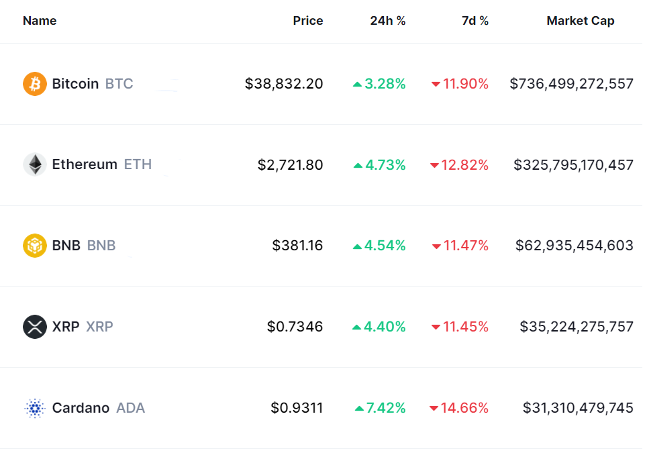Image resolution: width=647 pixels, height=457 pixels.
Task: Open the Bitcoin coin page link
Action: 75,84
